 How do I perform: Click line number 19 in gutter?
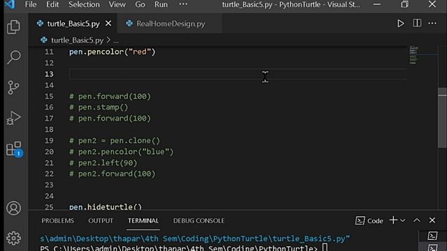[49, 141]
